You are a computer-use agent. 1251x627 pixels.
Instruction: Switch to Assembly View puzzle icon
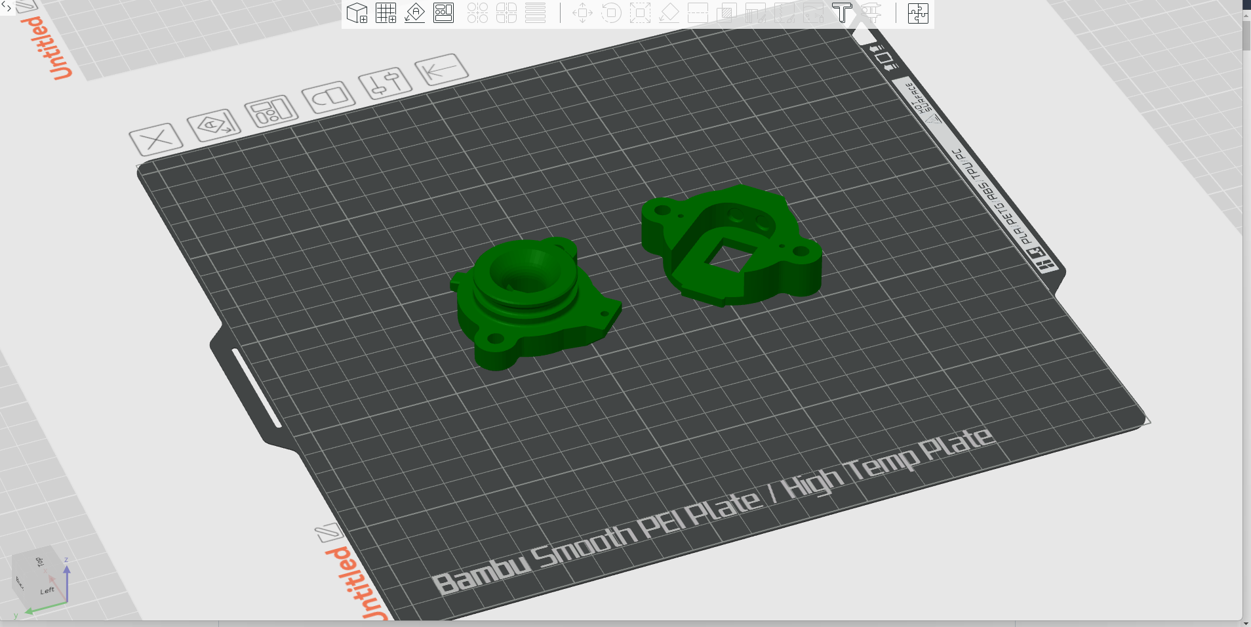pos(918,13)
